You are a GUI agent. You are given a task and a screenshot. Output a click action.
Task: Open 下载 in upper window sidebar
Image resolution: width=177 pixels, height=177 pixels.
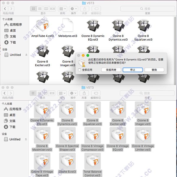point(10,42)
